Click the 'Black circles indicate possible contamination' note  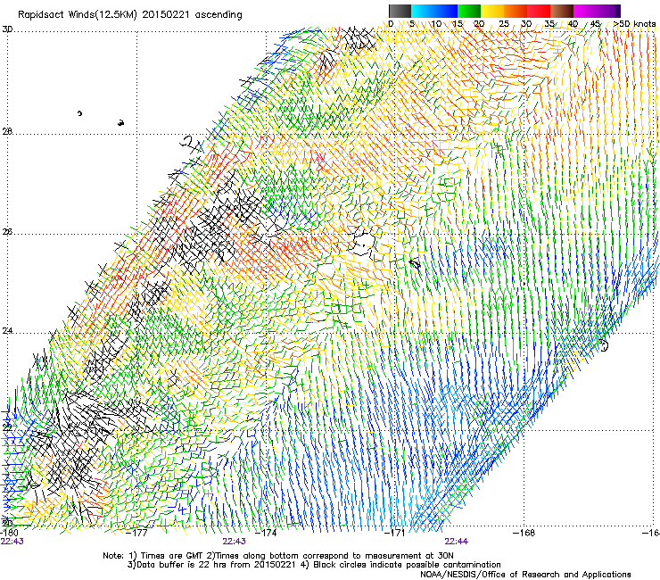pyautogui.click(x=407, y=565)
